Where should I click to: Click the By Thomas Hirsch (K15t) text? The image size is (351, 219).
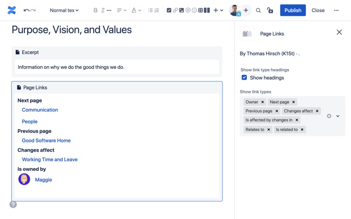[x=267, y=53]
